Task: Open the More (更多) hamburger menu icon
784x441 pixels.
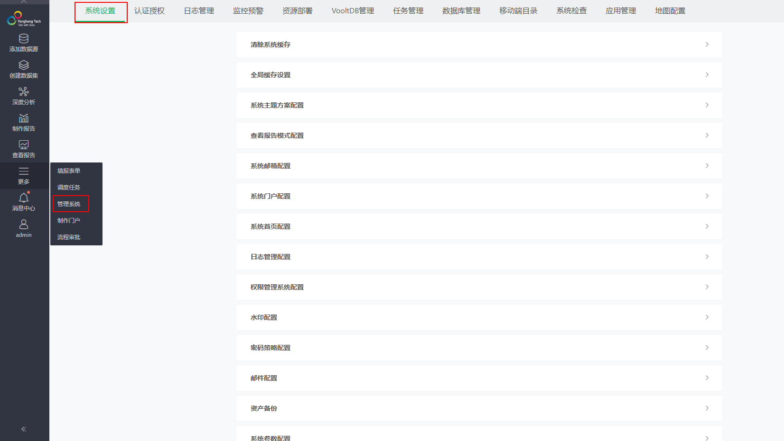Action: pyautogui.click(x=24, y=171)
